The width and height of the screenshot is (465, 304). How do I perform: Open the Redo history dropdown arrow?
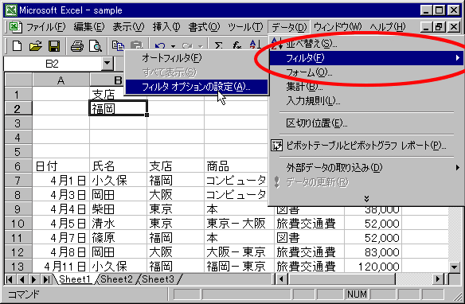pyautogui.click(x=201, y=46)
